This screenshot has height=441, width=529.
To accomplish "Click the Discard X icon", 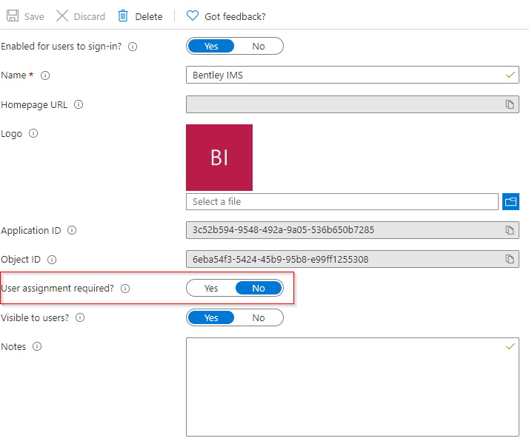I will (x=62, y=16).
